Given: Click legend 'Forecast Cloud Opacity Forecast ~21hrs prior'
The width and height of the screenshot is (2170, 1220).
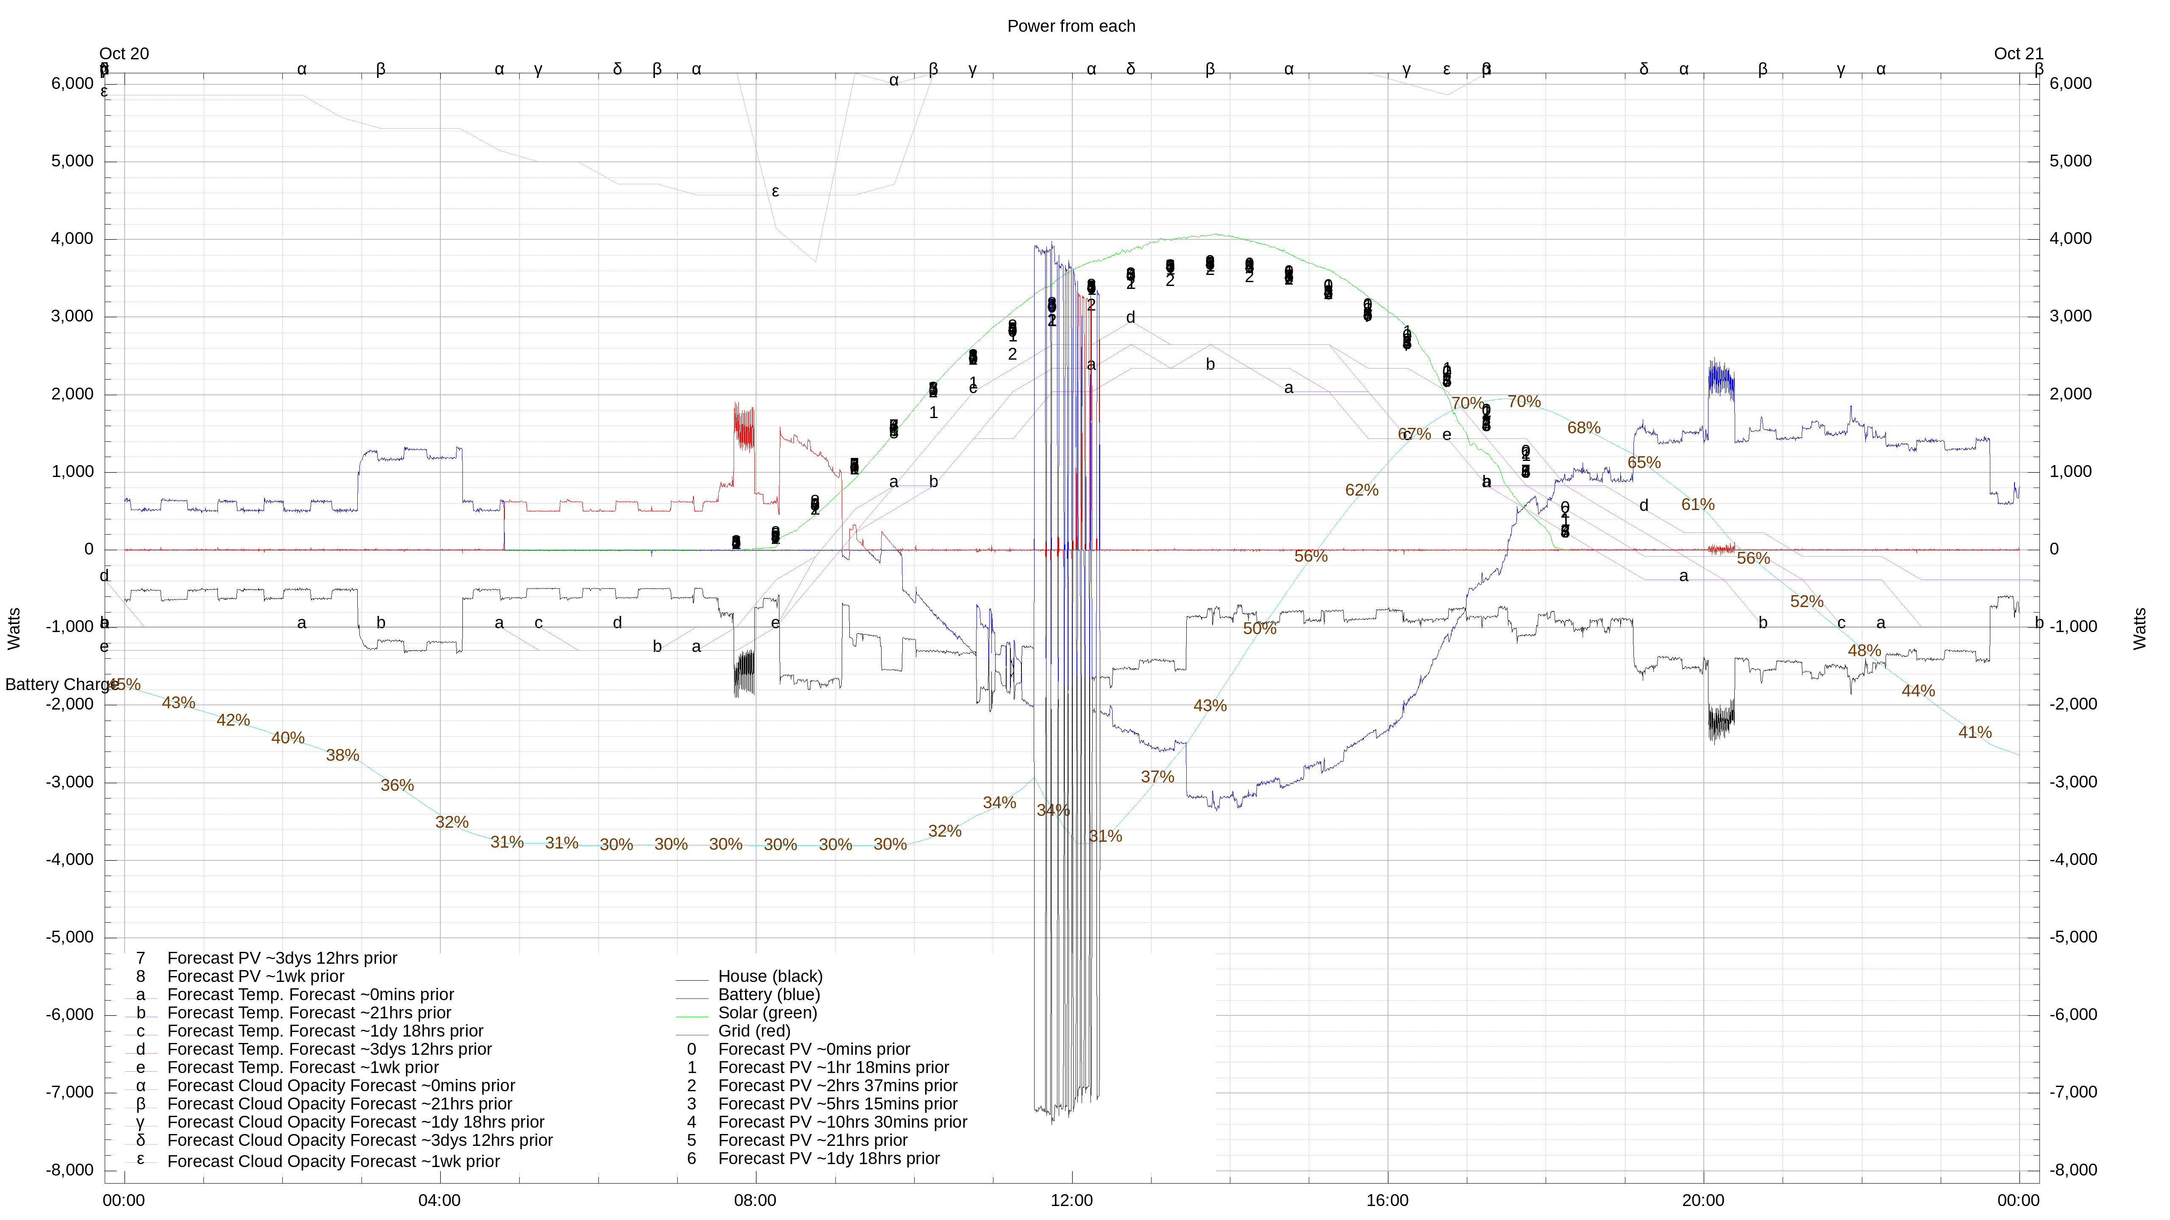Looking at the screenshot, I should point(339,1104).
